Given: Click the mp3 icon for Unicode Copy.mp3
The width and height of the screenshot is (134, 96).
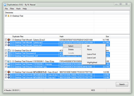Looking at the screenshot, I should (9, 77).
